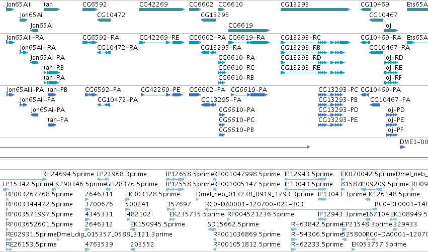This screenshot has height=252, width=428.
Task: Select the Jon65Ai gene label
Action: (41, 26)
